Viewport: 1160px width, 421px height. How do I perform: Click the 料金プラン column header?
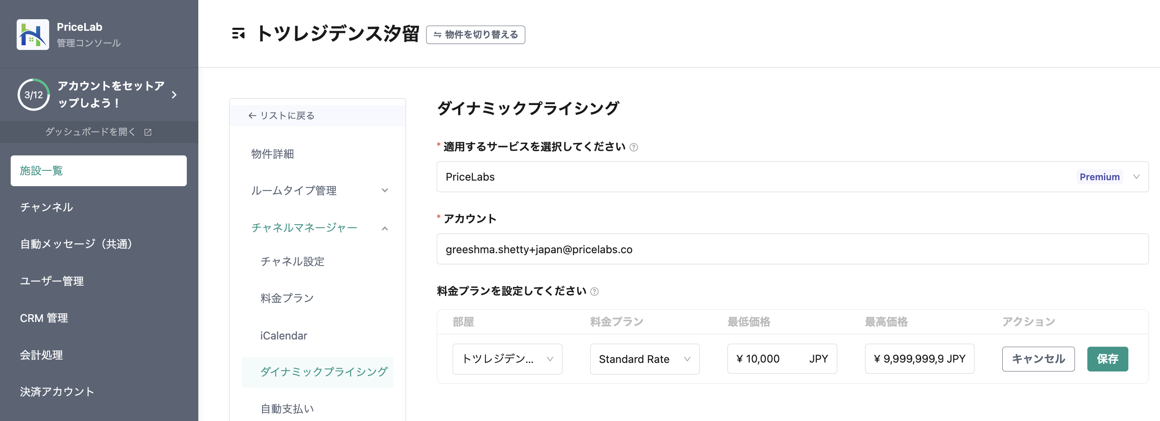[616, 322]
